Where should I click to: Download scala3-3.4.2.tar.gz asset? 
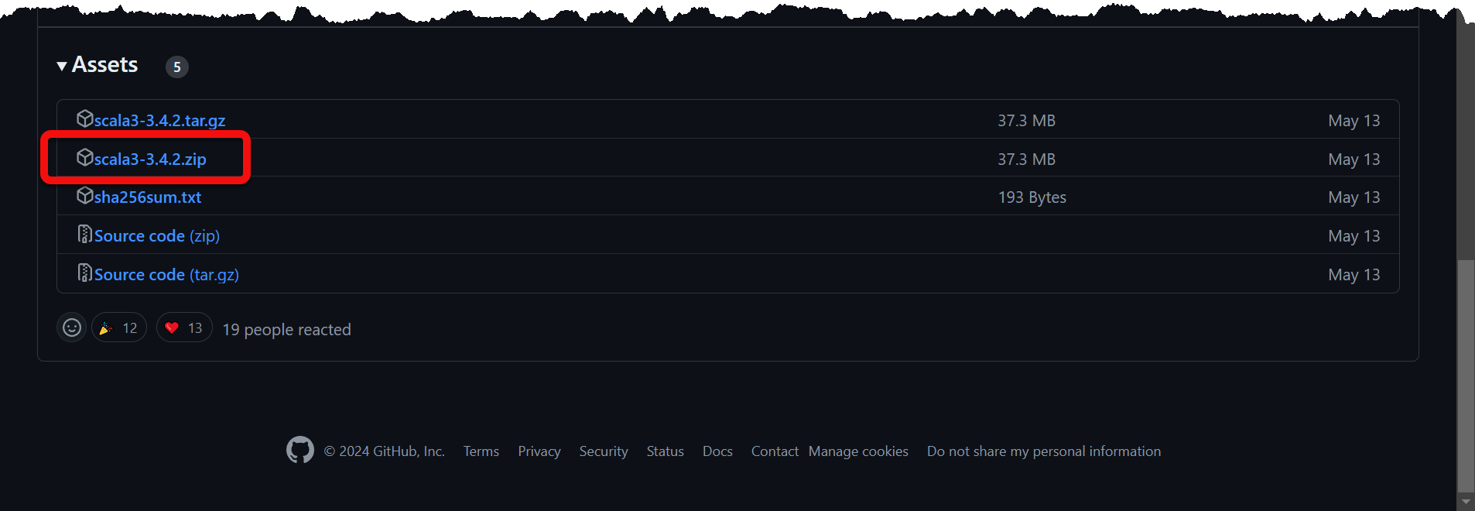[159, 121]
